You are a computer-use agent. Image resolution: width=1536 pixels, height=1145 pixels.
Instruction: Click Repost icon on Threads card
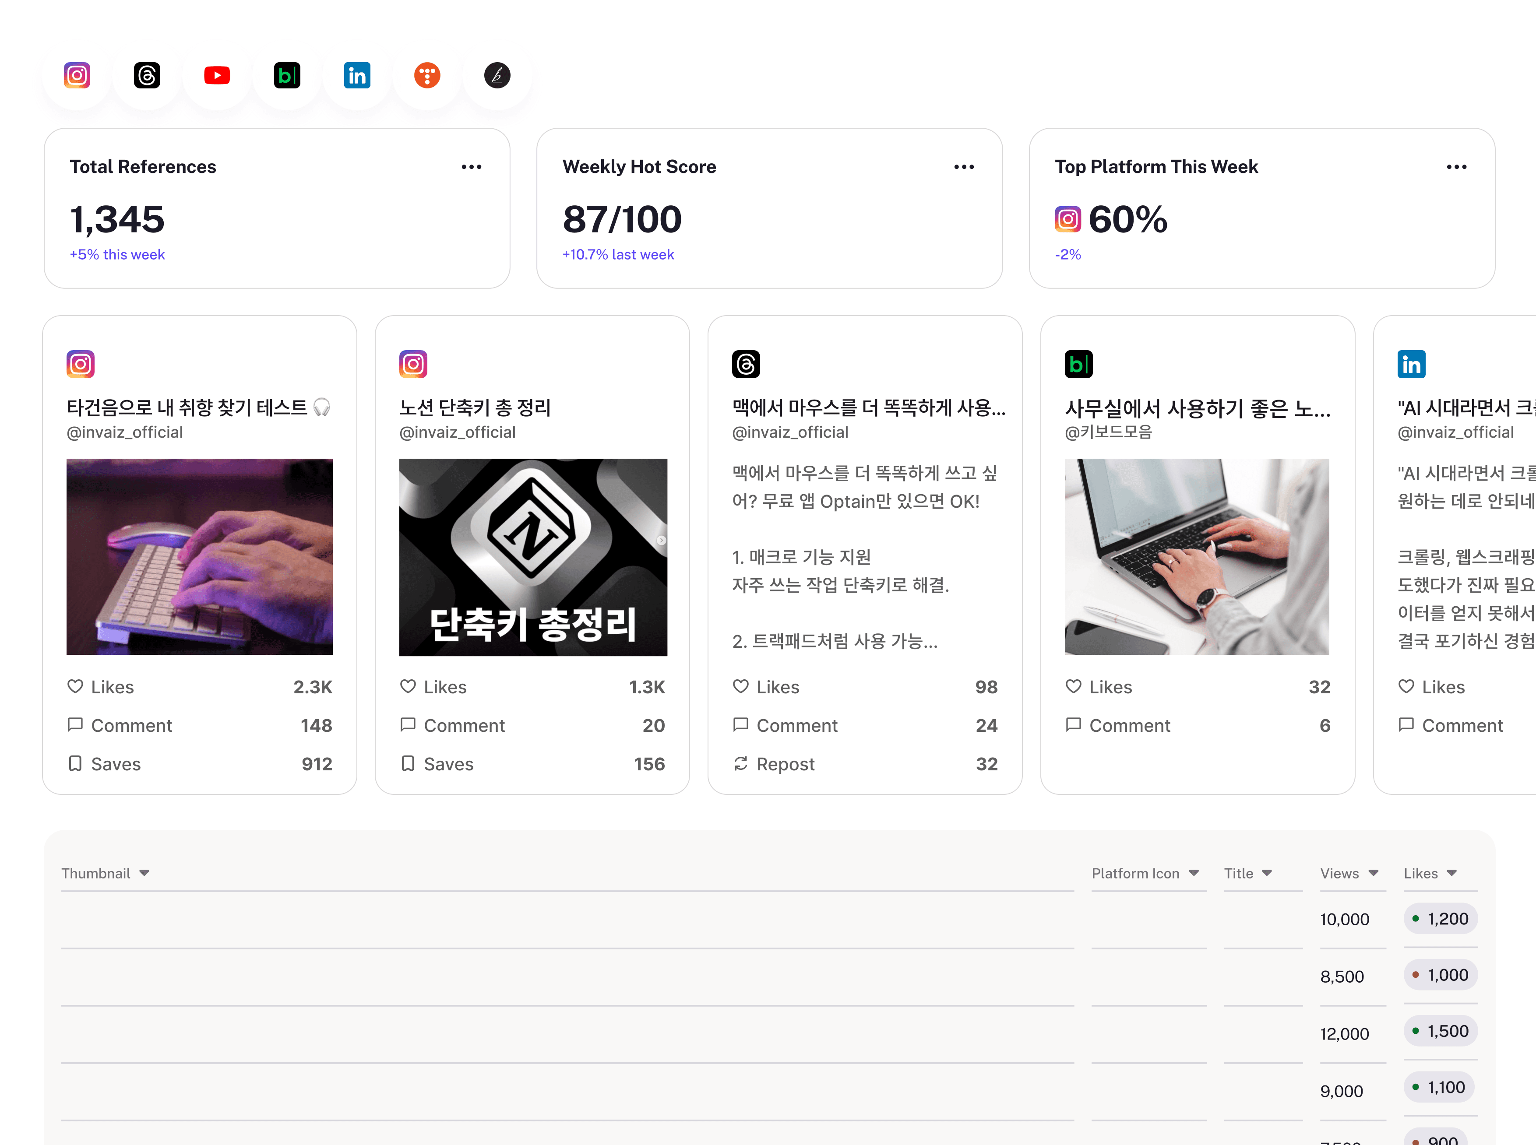click(740, 763)
